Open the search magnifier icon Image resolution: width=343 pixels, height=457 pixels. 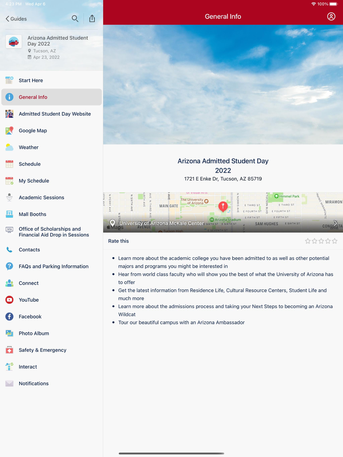(75, 18)
